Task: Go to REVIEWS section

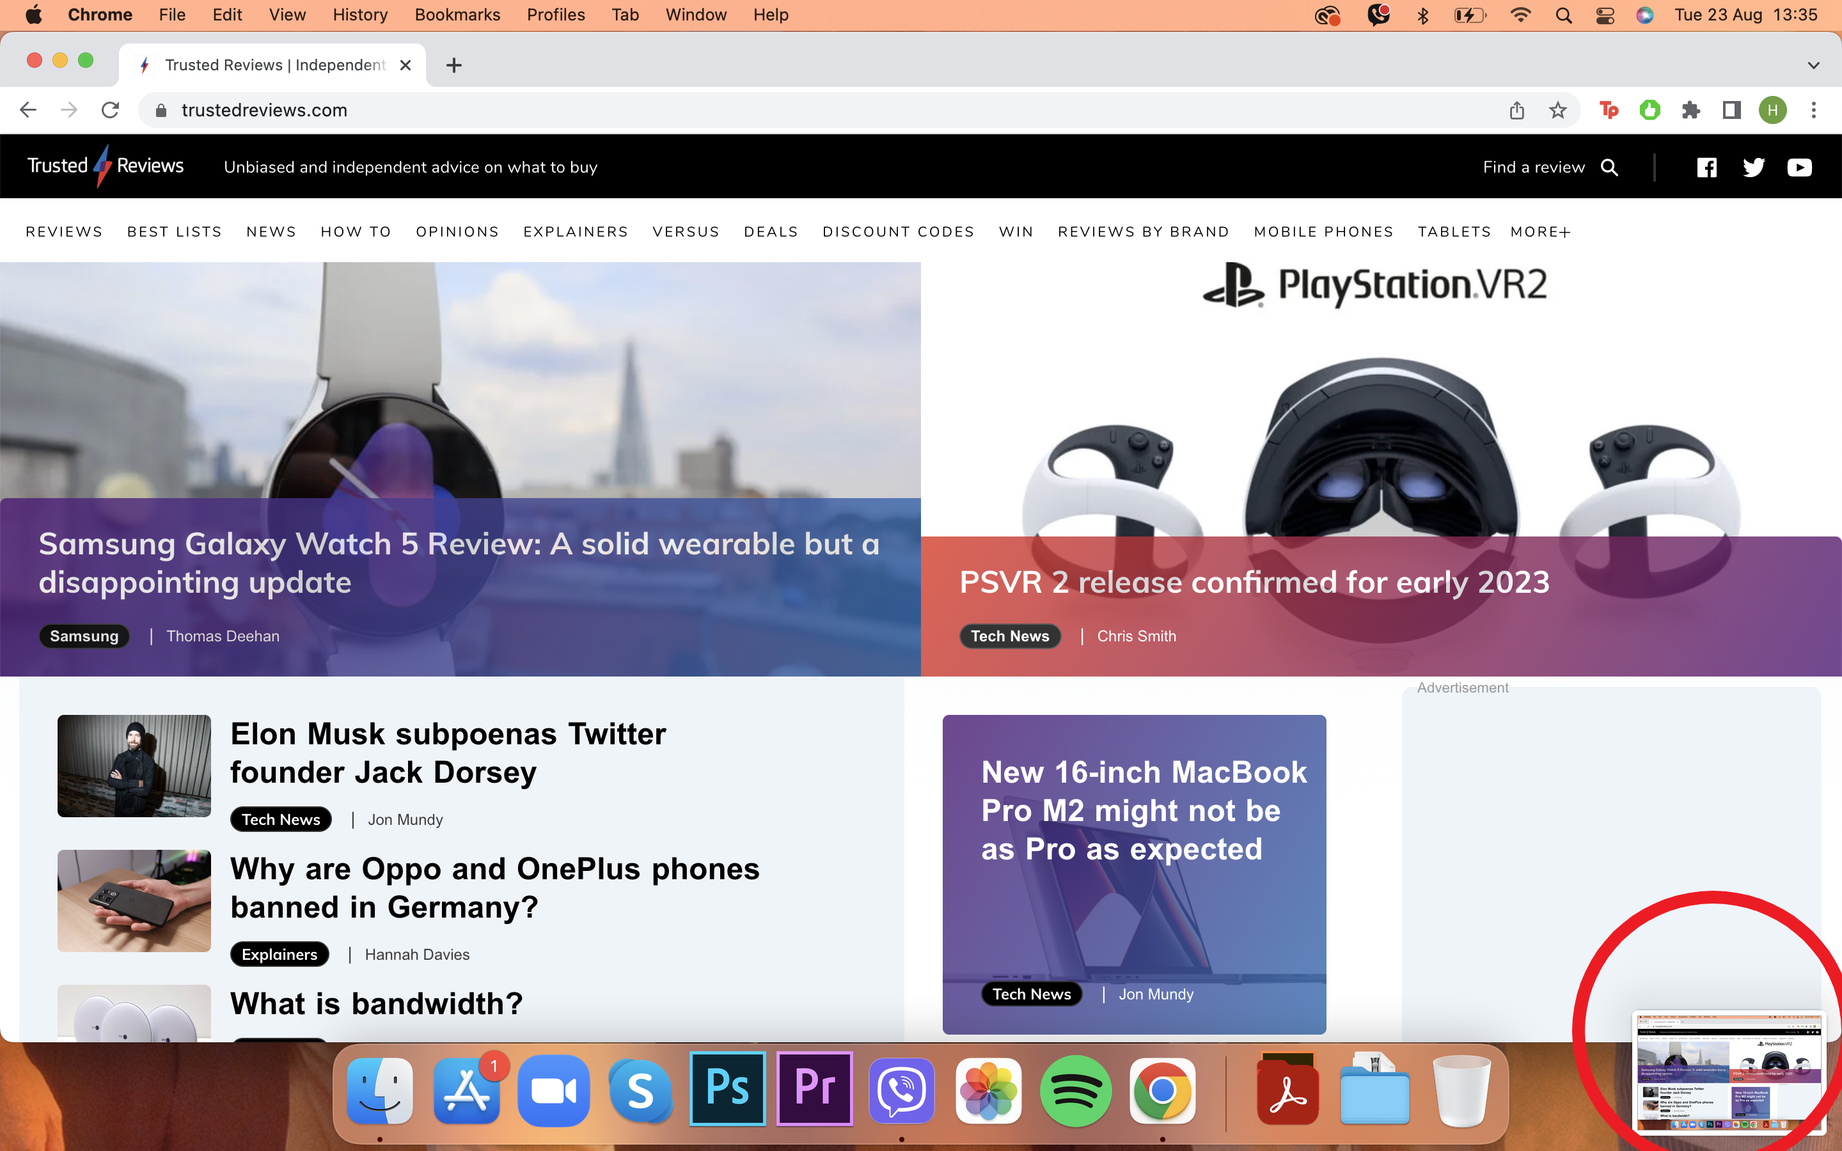Action: coord(64,232)
